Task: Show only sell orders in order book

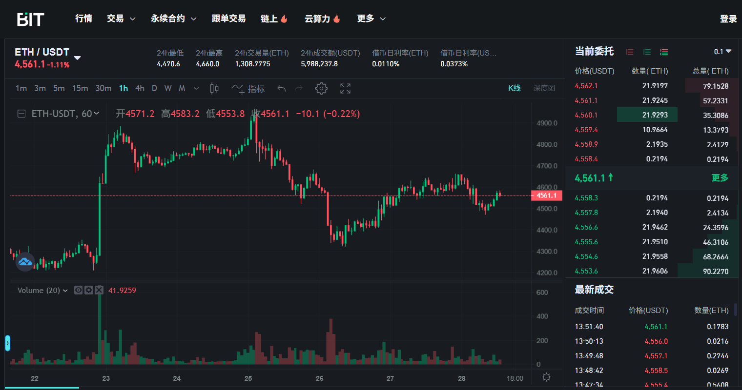Action: (x=630, y=52)
